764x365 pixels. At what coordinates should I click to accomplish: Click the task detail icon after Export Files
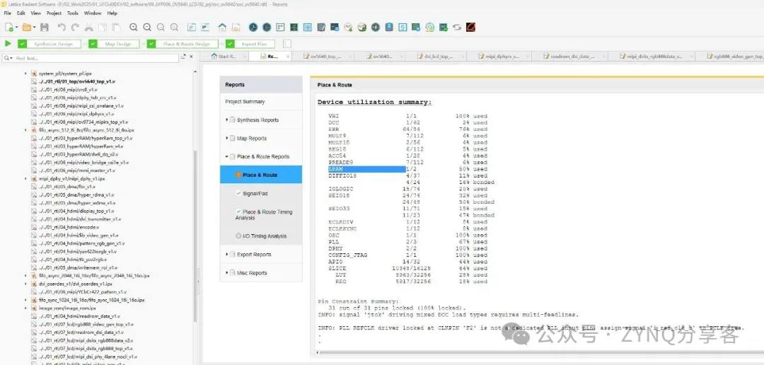(x=287, y=44)
